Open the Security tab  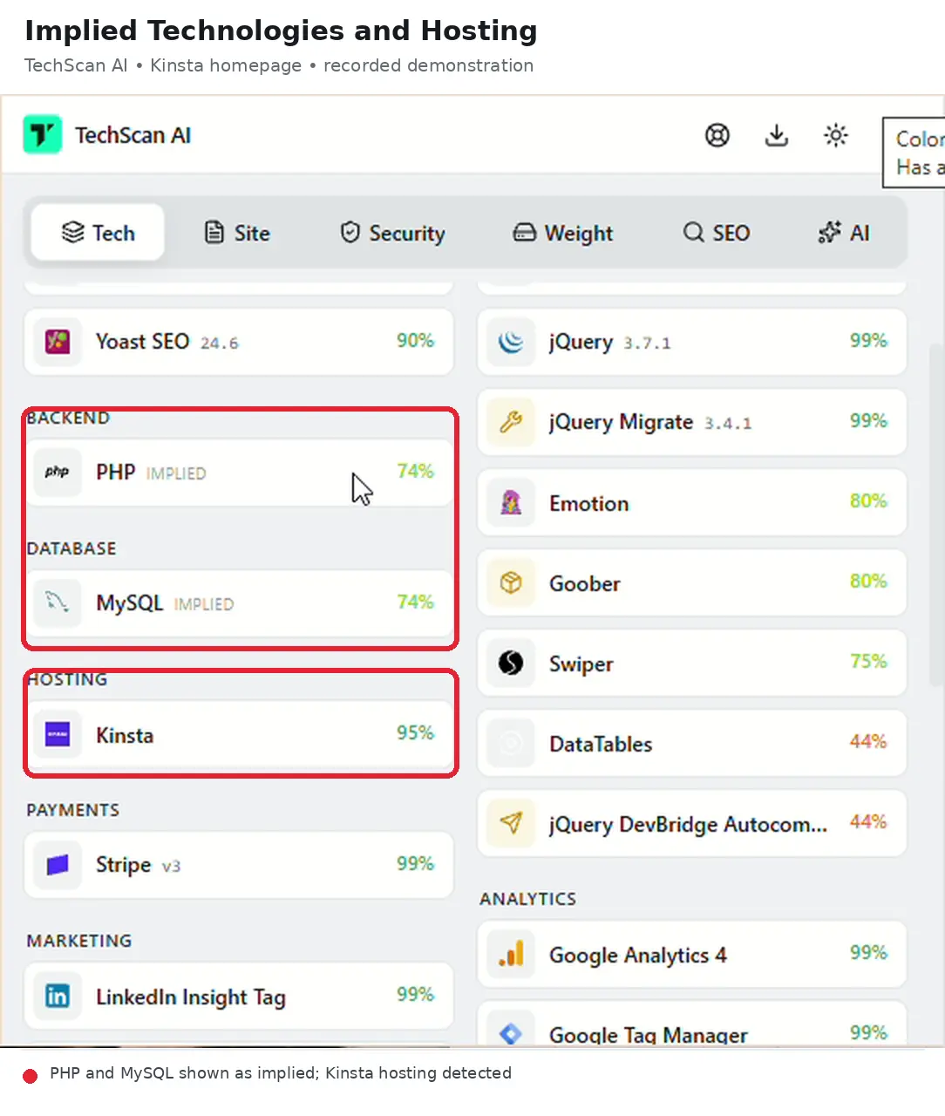coord(392,233)
